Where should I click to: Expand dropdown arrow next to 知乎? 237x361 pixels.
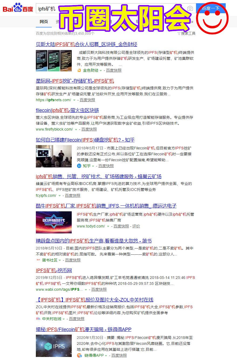point(93,166)
